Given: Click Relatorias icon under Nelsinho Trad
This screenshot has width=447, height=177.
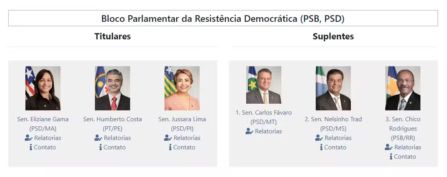Looking at the screenshot, I should 319,138.
